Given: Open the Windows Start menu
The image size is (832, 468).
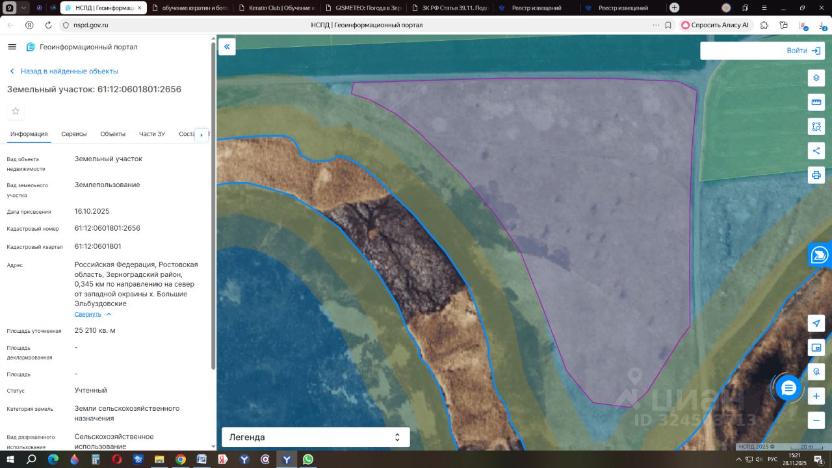Looking at the screenshot, I should [x=10, y=460].
